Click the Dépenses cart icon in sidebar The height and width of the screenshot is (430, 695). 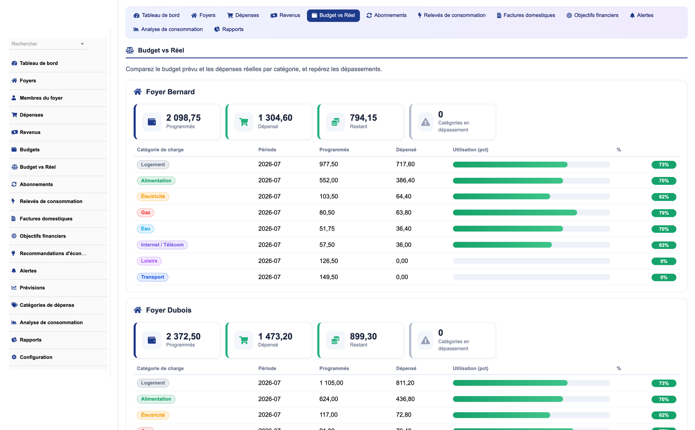point(14,115)
